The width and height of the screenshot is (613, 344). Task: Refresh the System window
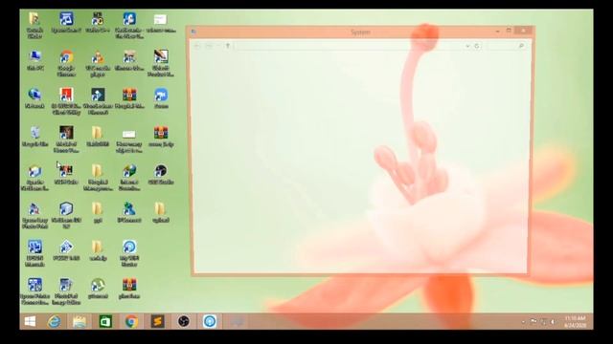point(477,46)
